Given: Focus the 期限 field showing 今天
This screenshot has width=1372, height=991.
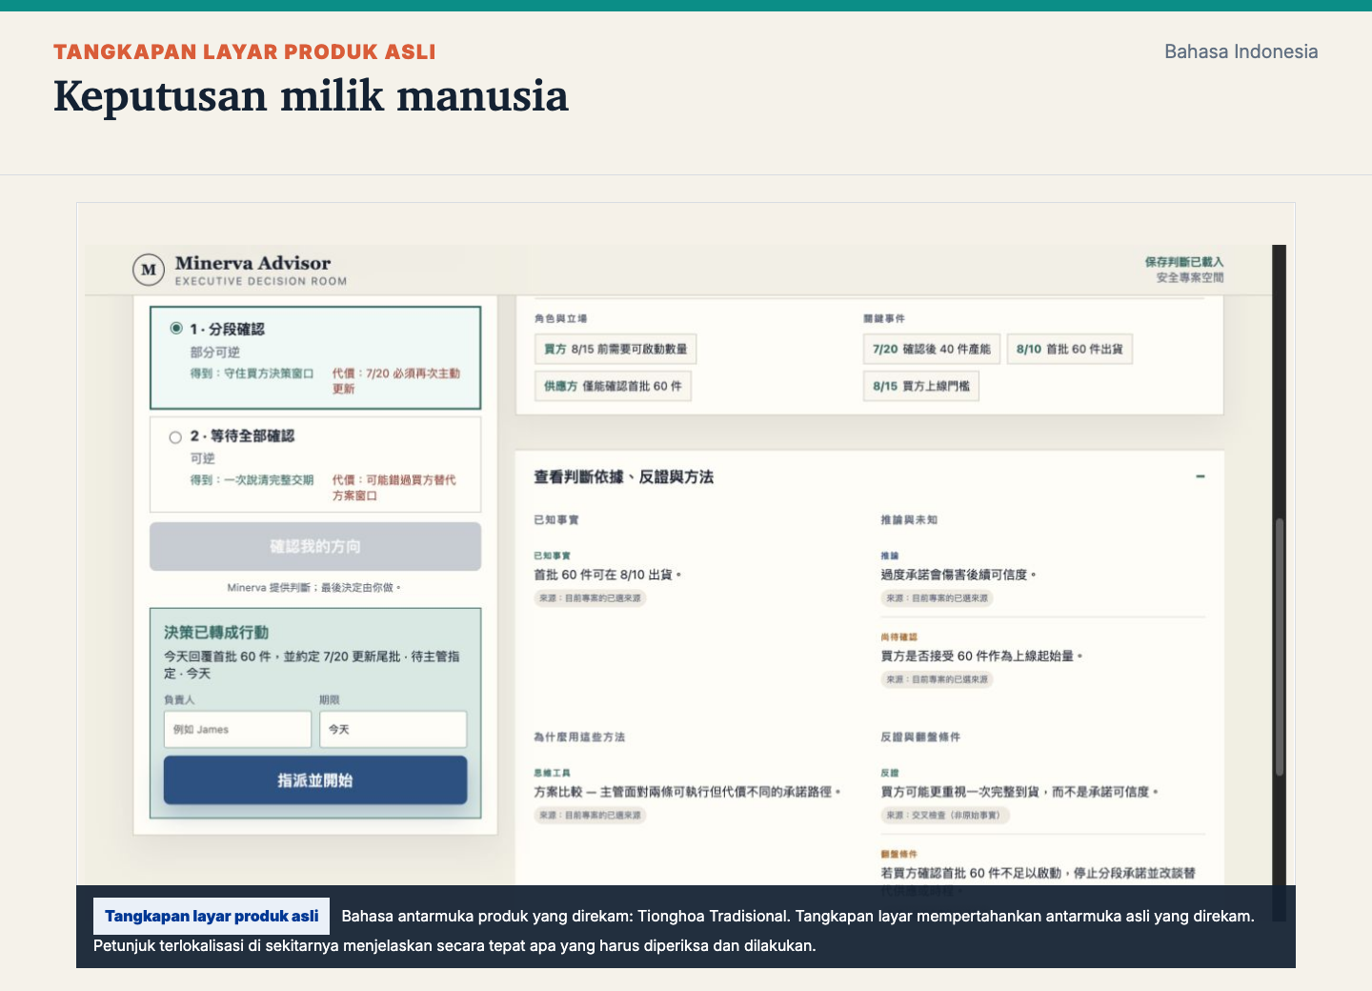Looking at the screenshot, I should 393,729.
